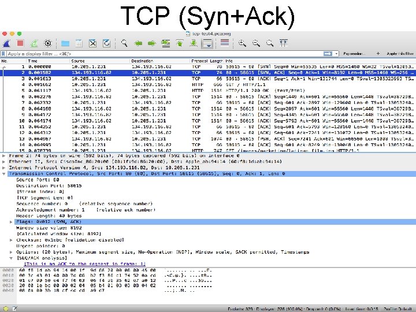Stop capture with the red square icon
Viewport: 416px width, 312px height.
coord(20,43)
